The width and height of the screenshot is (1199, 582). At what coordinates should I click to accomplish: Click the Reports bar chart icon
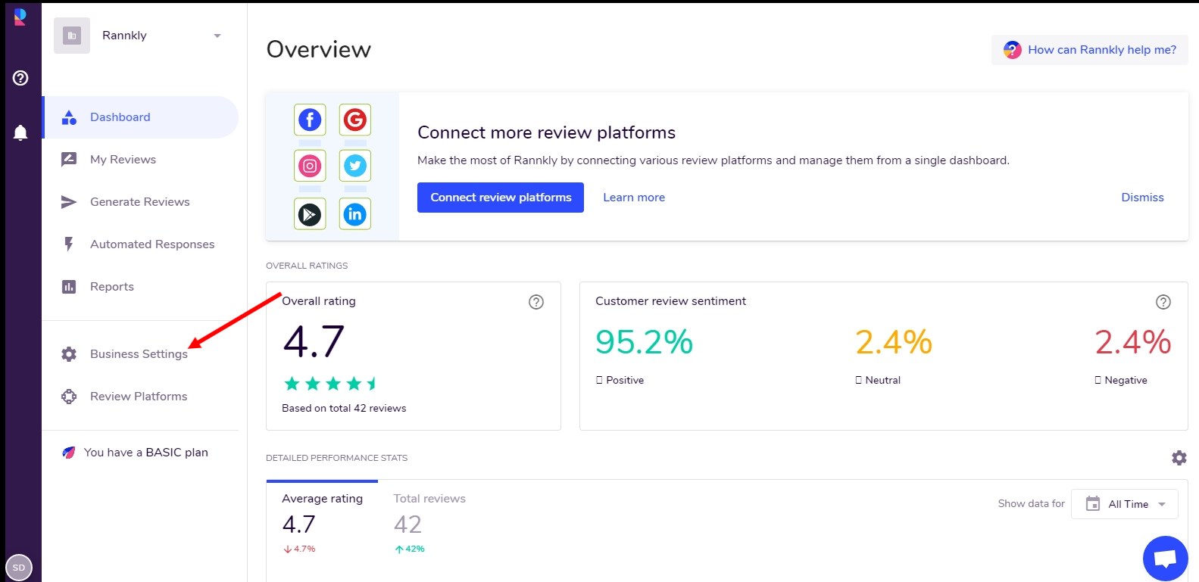[x=69, y=287]
